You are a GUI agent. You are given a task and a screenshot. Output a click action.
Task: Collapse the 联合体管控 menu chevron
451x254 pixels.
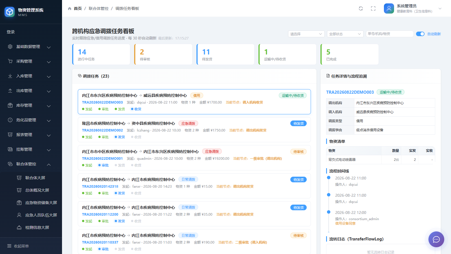49,165
